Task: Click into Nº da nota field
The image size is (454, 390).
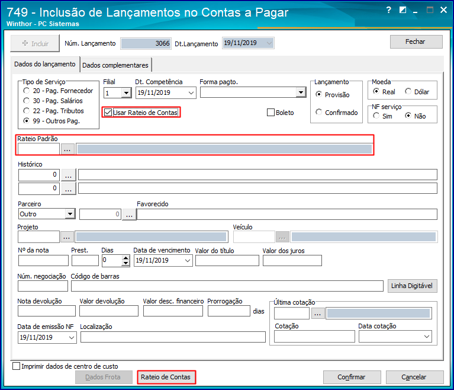Action: (43, 260)
